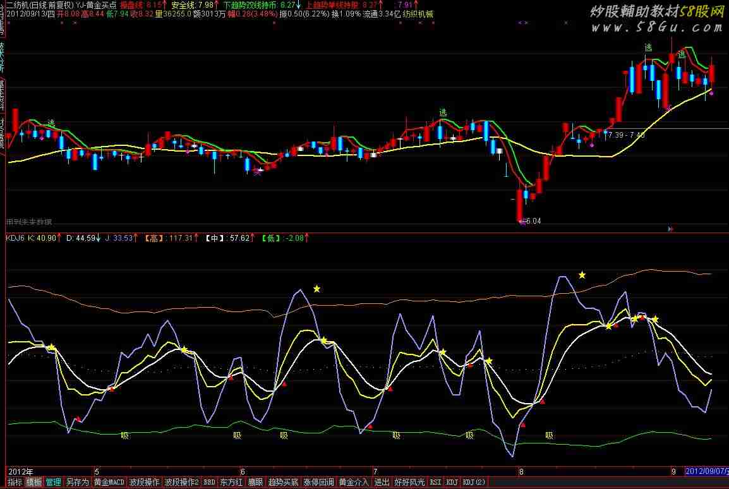729x489 pixels.
Task: Click the 2012/09/07 date marker
Action: (706, 471)
